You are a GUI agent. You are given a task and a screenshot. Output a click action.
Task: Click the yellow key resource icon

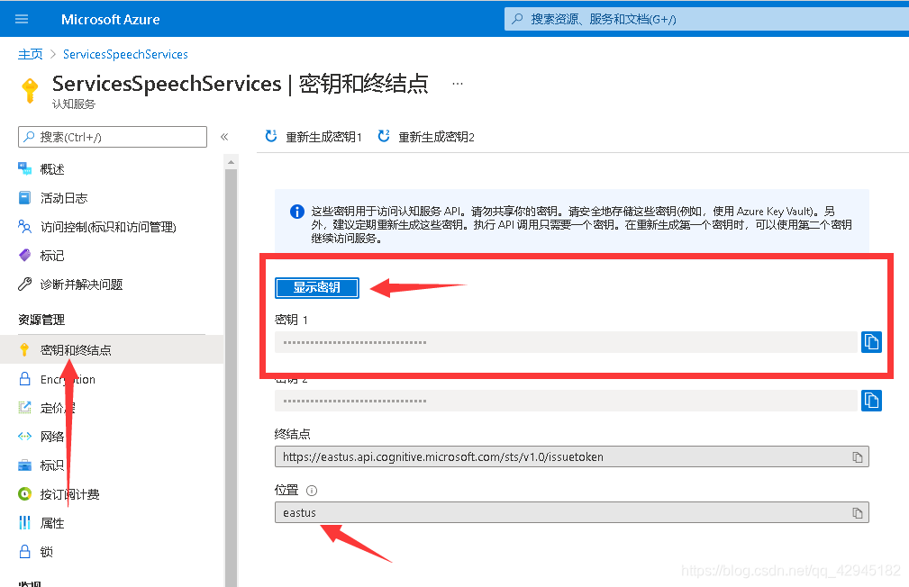pos(30,91)
